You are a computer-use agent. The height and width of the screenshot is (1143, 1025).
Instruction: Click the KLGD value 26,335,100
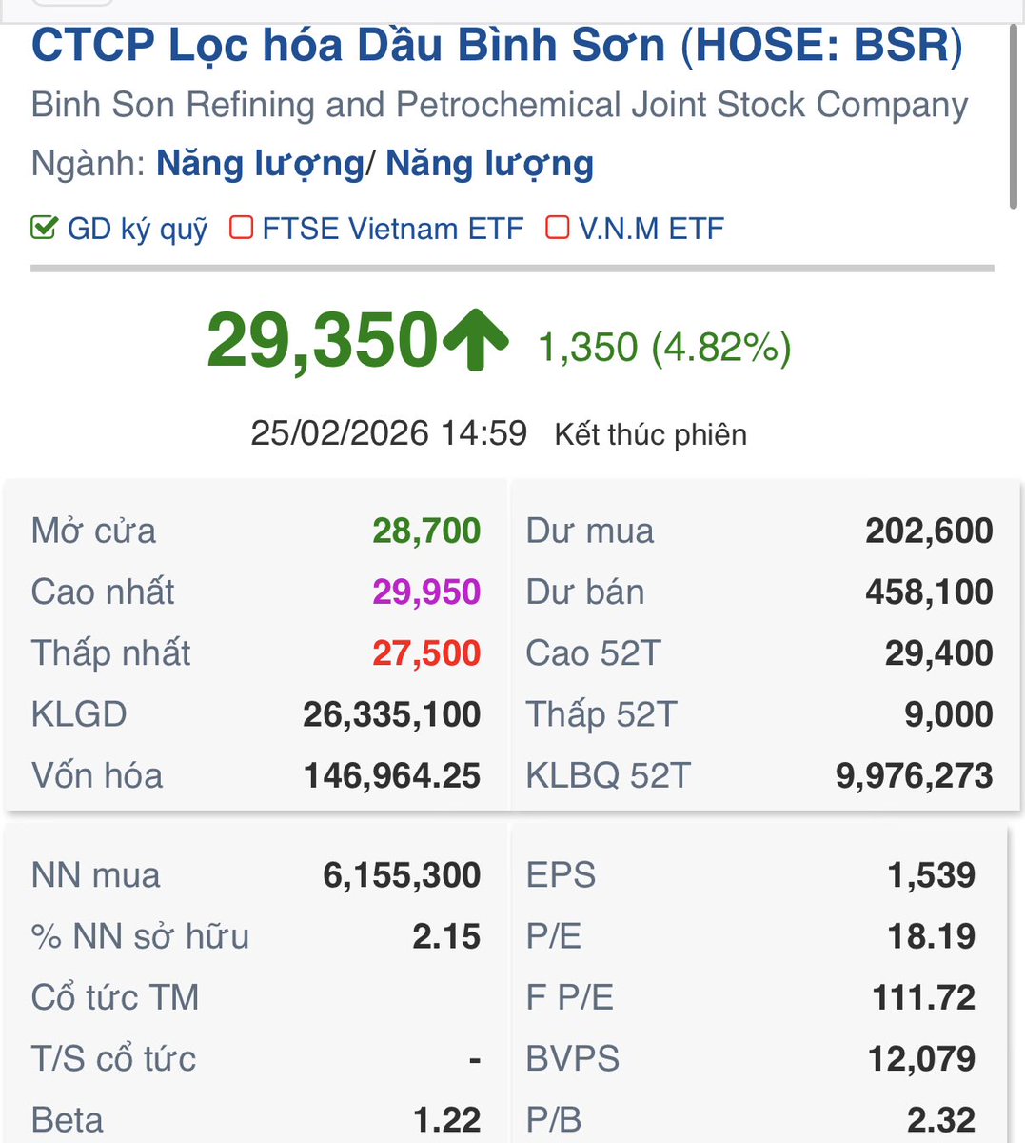[x=392, y=714]
